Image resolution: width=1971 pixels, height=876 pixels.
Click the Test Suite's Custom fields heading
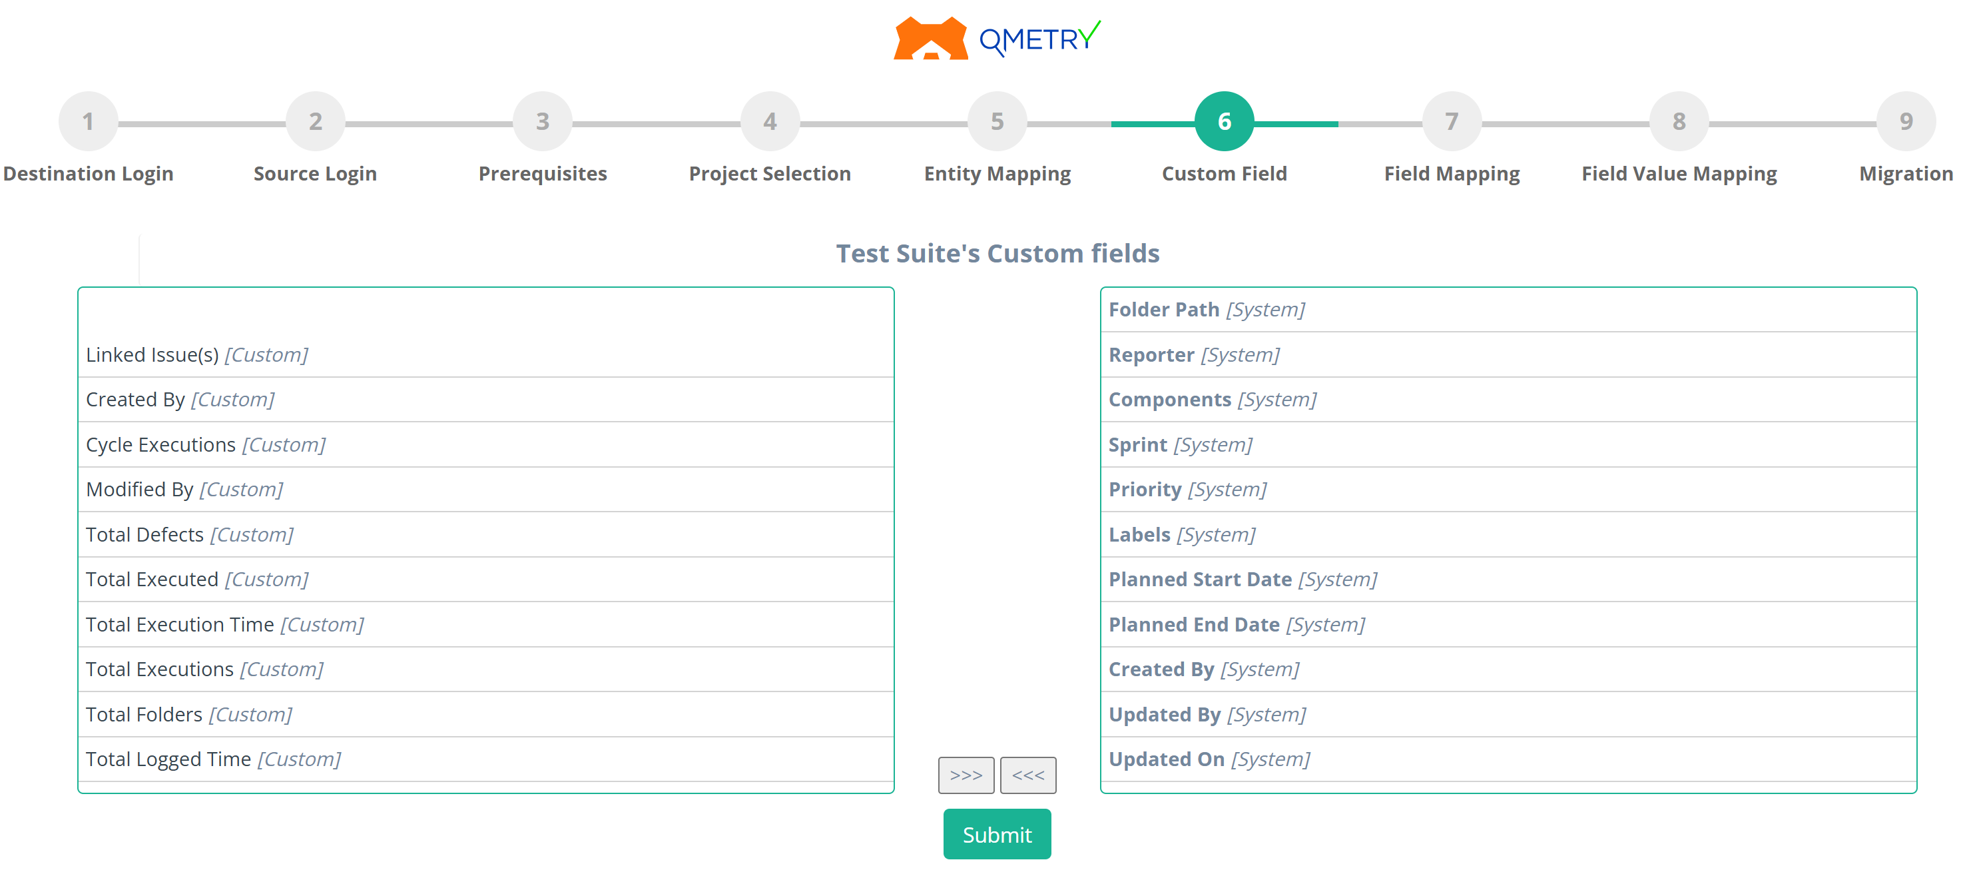click(x=997, y=253)
